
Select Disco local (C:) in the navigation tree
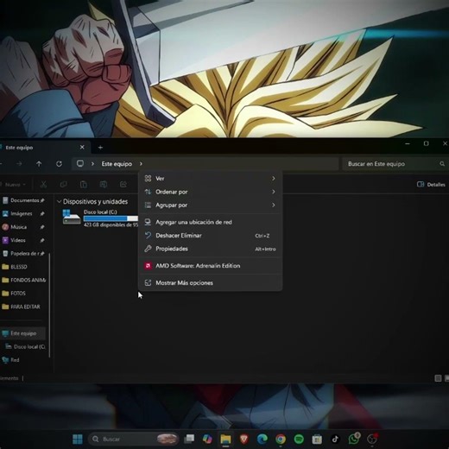[25, 346]
